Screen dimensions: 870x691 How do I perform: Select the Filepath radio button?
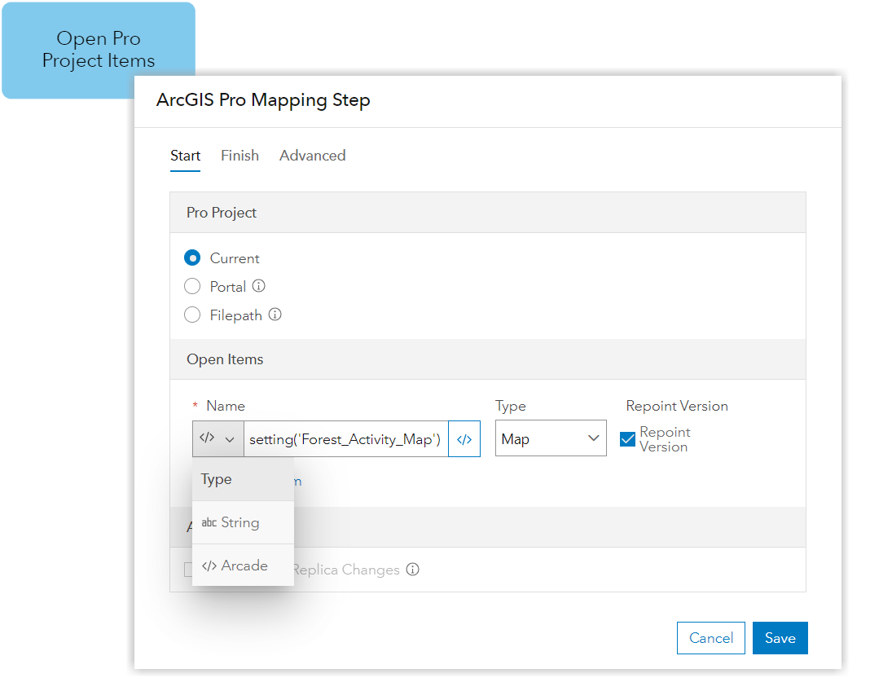pos(192,315)
